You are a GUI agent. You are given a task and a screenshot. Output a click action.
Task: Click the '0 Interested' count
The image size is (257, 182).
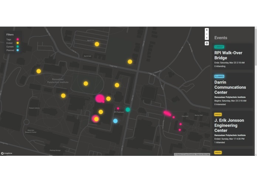point(220,104)
